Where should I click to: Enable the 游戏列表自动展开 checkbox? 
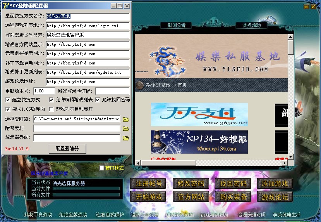[x=51, y=109]
